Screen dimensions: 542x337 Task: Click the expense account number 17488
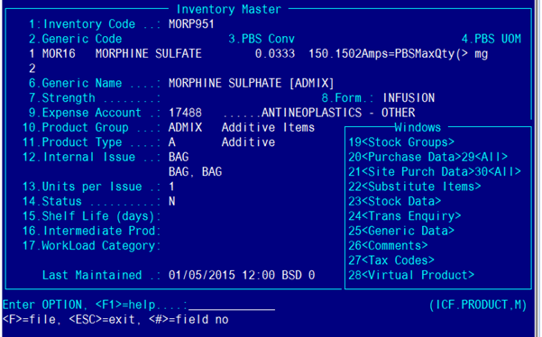pos(185,113)
